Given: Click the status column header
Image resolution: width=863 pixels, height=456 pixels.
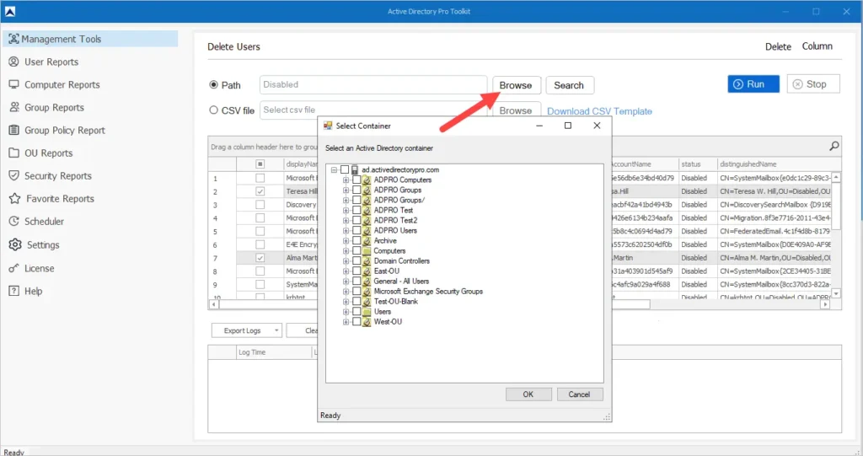Looking at the screenshot, I should 698,164.
